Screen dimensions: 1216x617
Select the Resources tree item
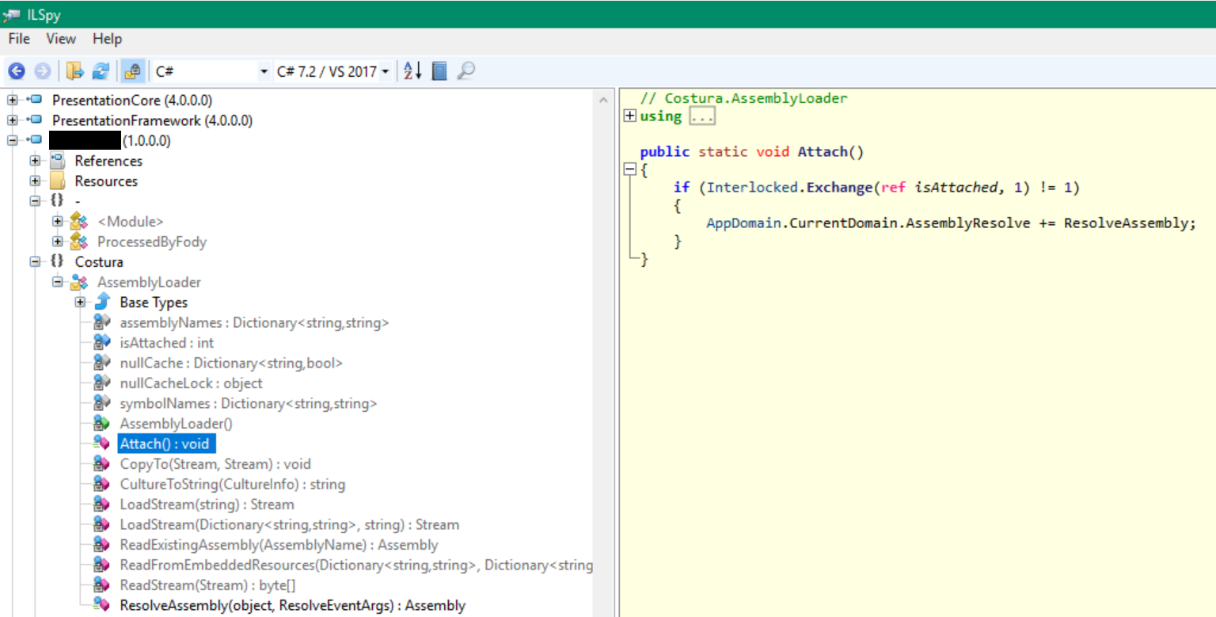coord(106,181)
